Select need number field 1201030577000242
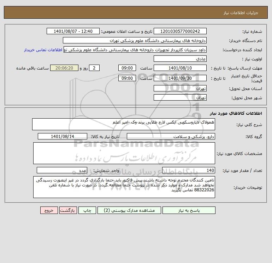The height and width of the screenshot is (263, 272). pyautogui.click(x=180, y=31)
